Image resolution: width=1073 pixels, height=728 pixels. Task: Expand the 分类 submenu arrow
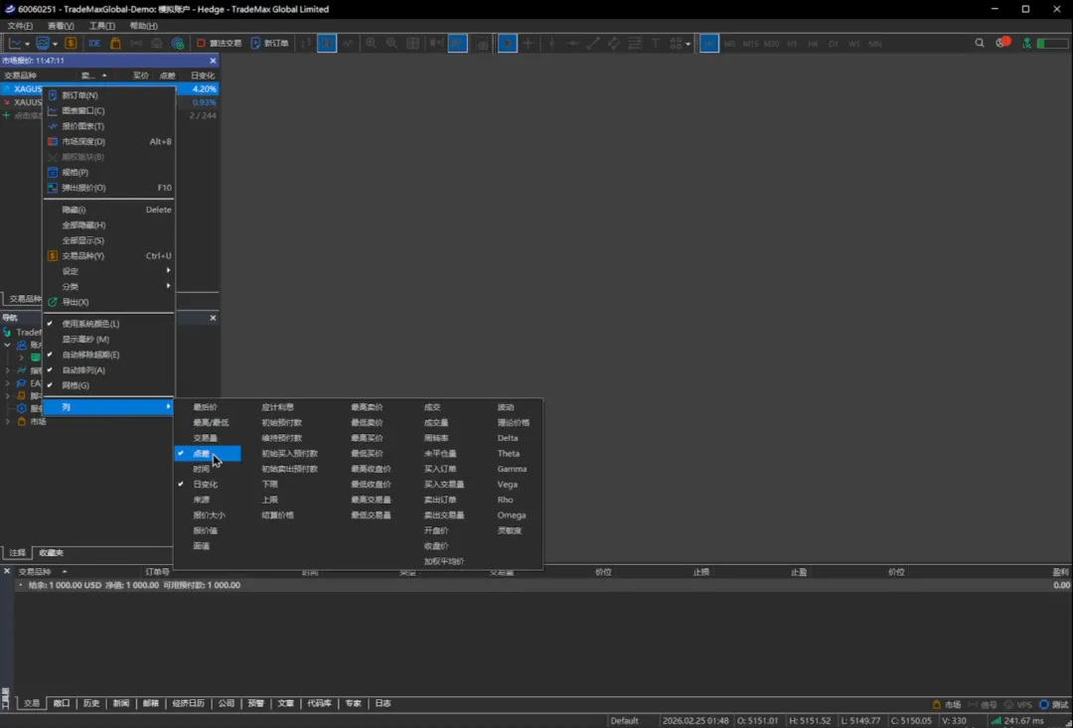[168, 286]
